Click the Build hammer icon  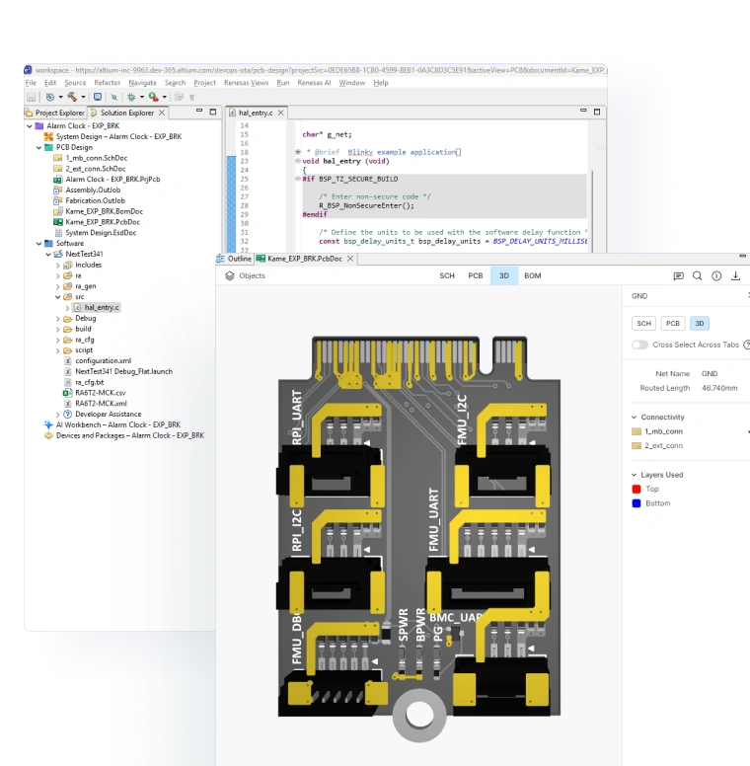click(72, 97)
